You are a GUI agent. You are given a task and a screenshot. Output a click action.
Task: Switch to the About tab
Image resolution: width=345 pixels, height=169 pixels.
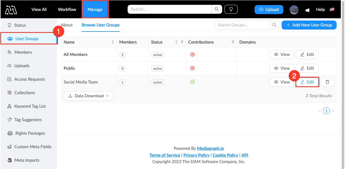click(67, 25)
